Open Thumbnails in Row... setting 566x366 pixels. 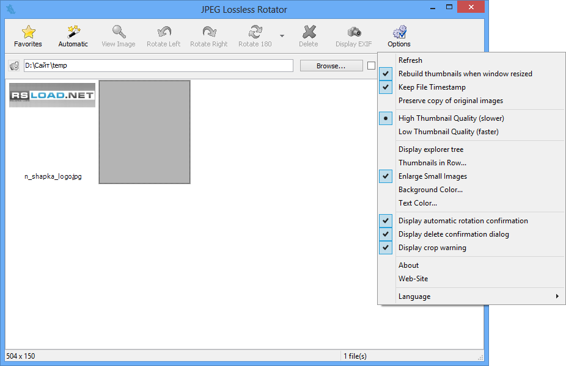pyautogui.click(x=471, y=163)
